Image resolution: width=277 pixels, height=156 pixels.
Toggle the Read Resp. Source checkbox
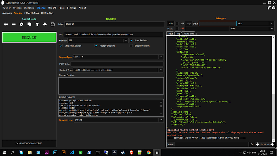pyautogui.click(x=61, y=46)
